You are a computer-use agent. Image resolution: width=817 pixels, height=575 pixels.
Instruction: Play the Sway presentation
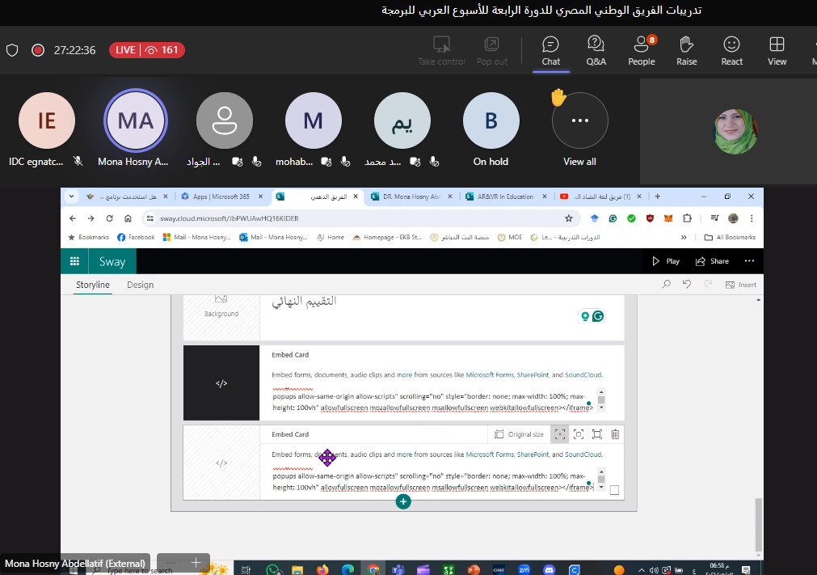pos(665,261)
